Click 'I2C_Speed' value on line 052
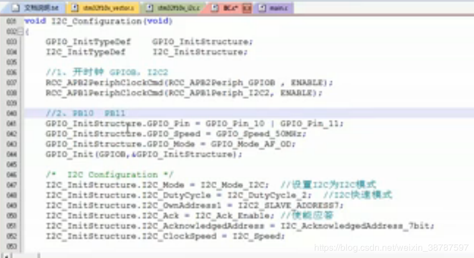 [x=256, y=236]
